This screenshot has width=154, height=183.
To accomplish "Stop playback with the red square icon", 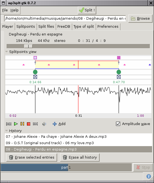I will (29, 124).
